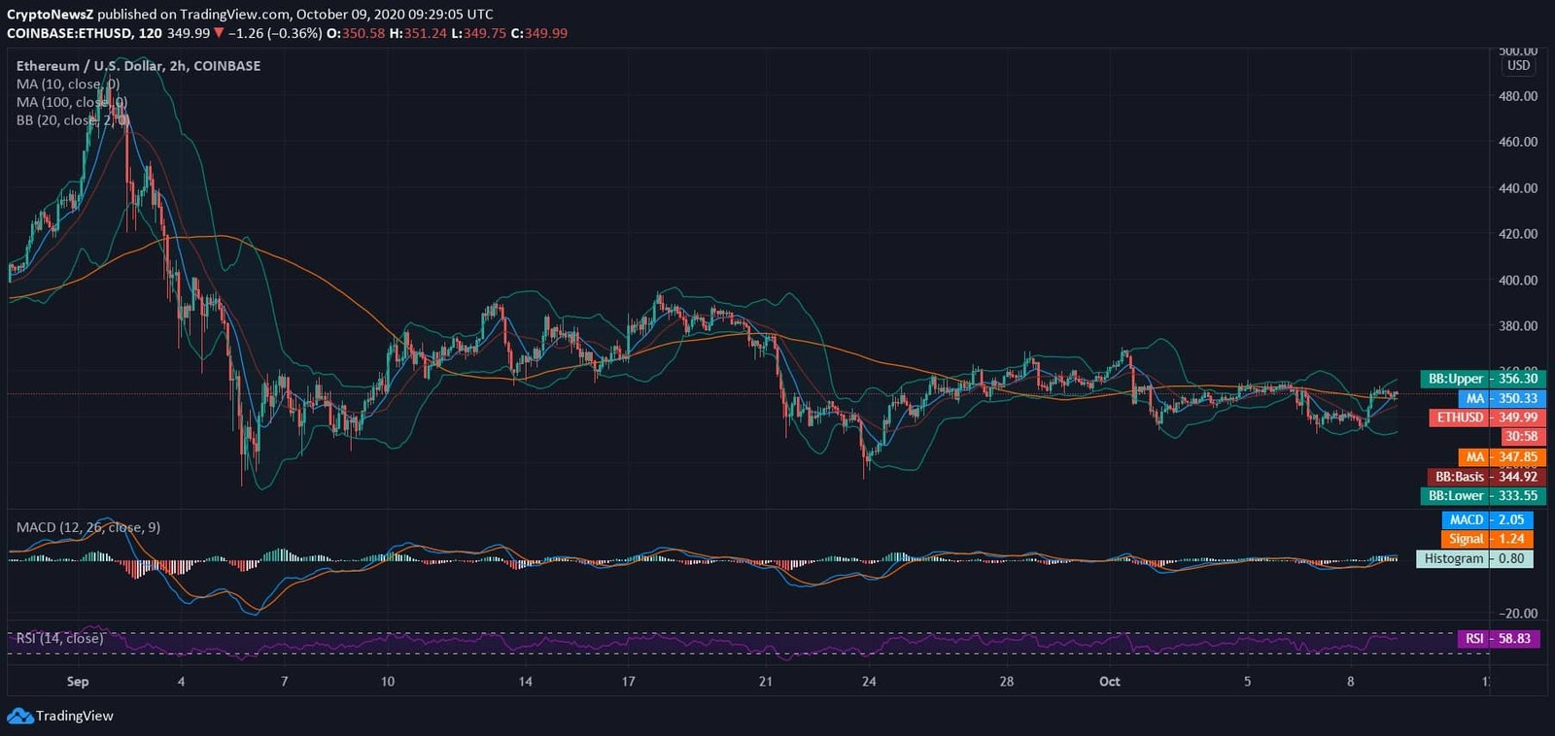1555x736 pixels.
Task: Click the 21 date label on time axis
Action: click(x=766, y=682)
